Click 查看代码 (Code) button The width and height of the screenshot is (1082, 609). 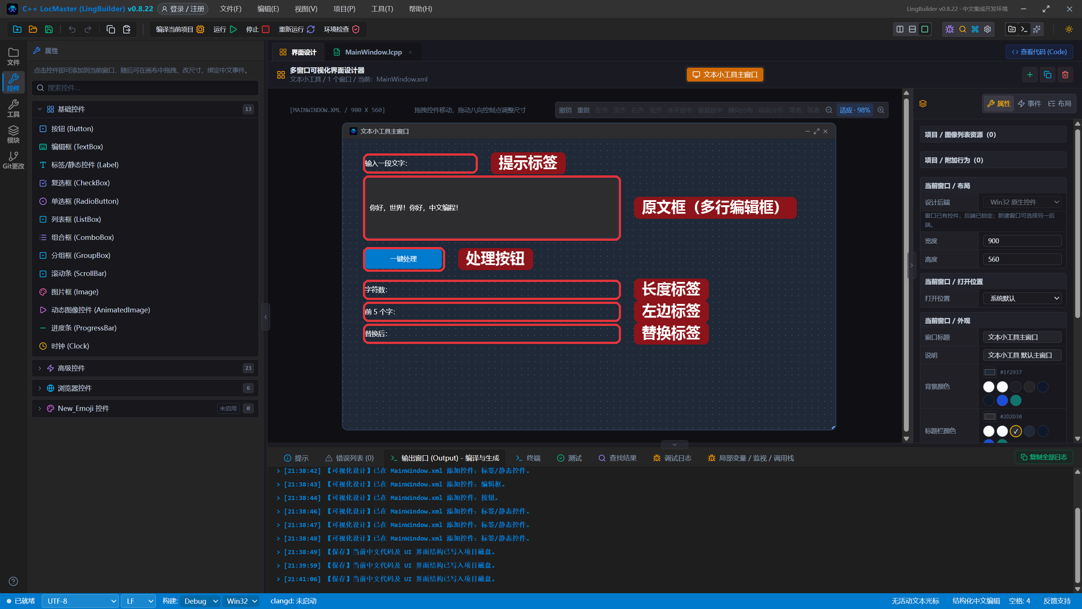(x=1039, y=52)
